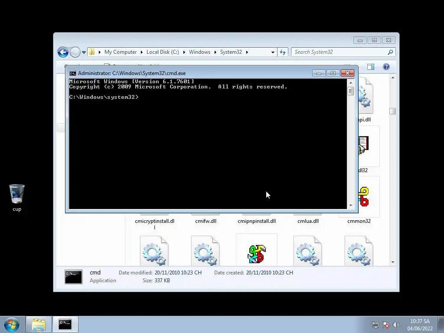Select the gear file icon below cmmon32
444x333 pixels.
tap(359, 251)
